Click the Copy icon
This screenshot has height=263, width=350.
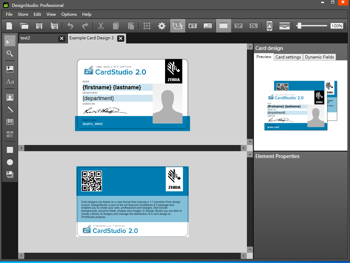pos(116,26)
